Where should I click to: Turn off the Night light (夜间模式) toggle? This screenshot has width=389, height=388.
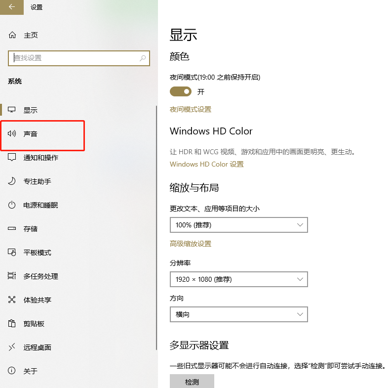[181, 91]
